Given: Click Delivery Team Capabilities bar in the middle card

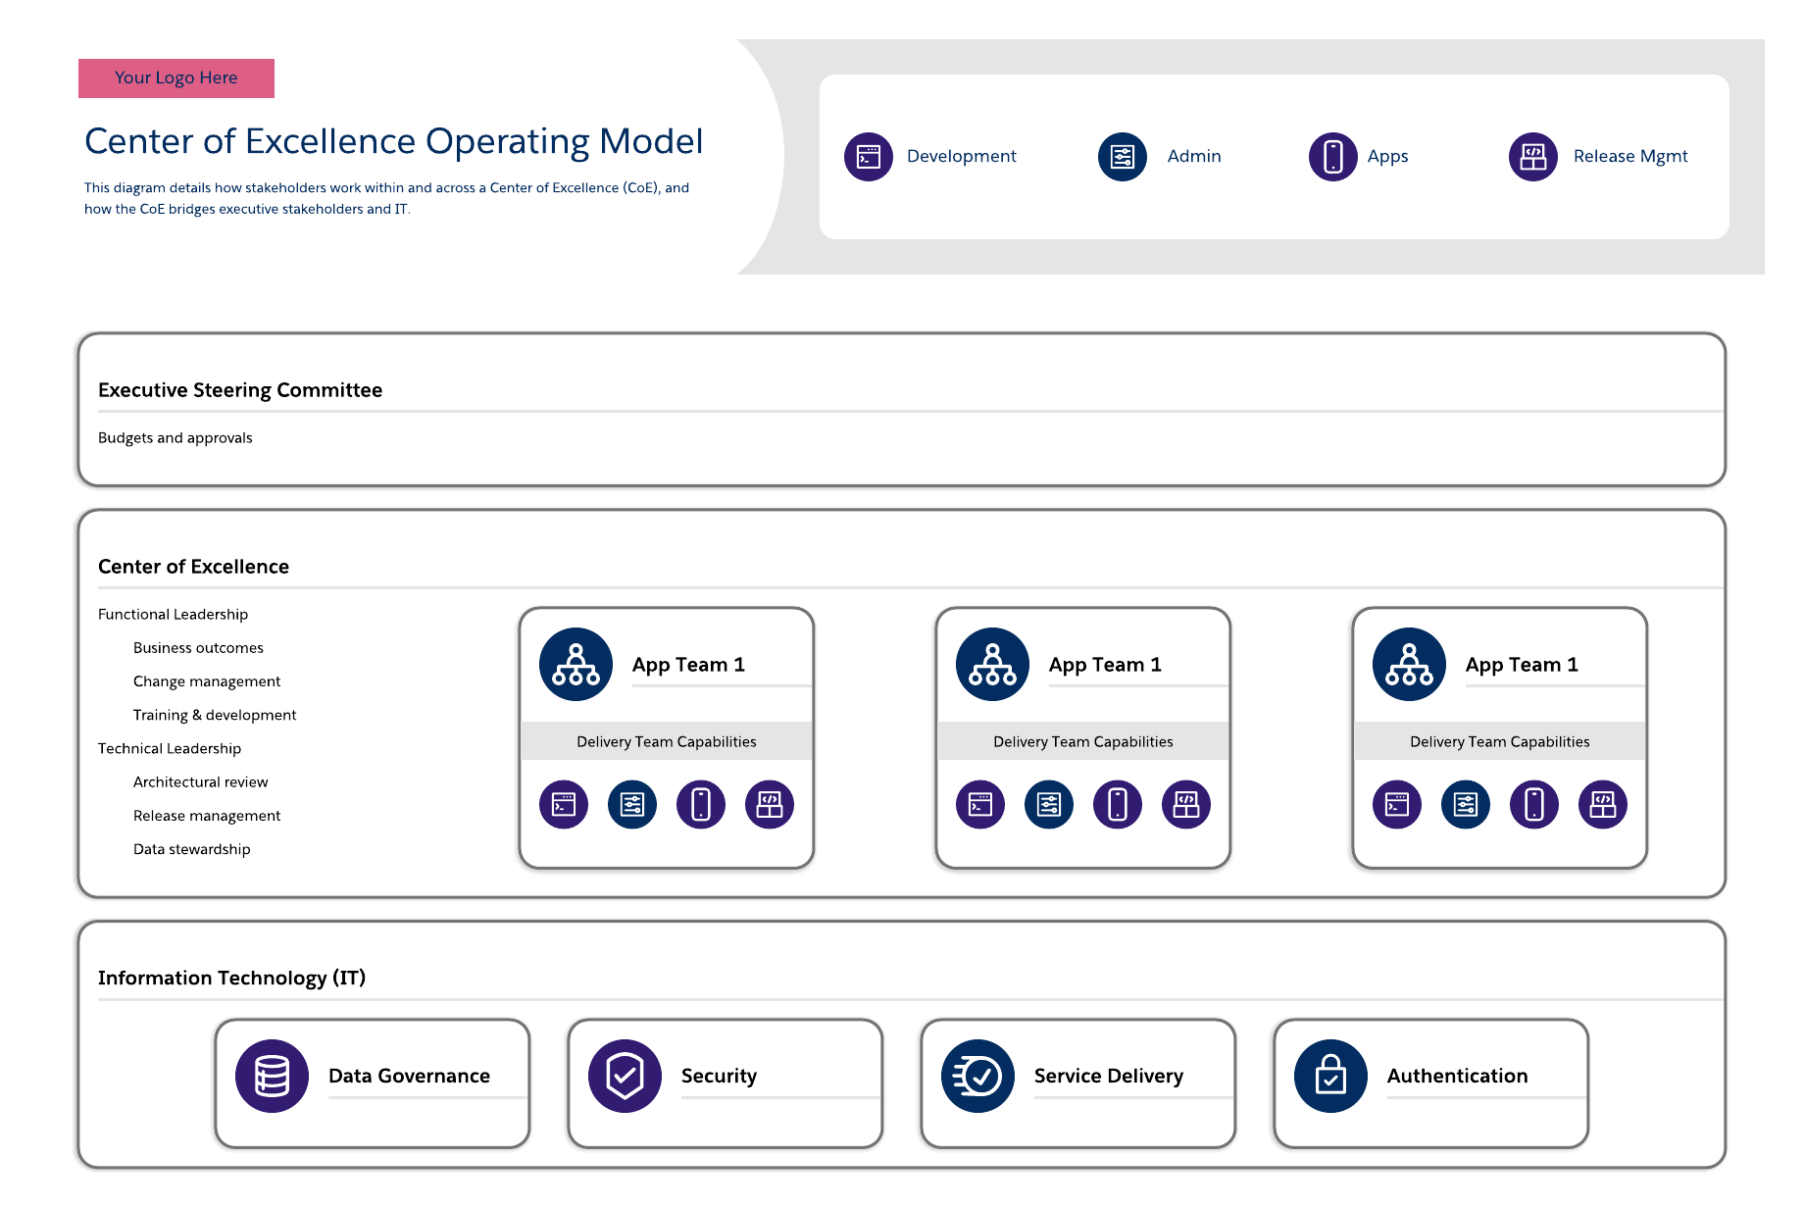Looking at the screenshot, I should (1082, 741).
